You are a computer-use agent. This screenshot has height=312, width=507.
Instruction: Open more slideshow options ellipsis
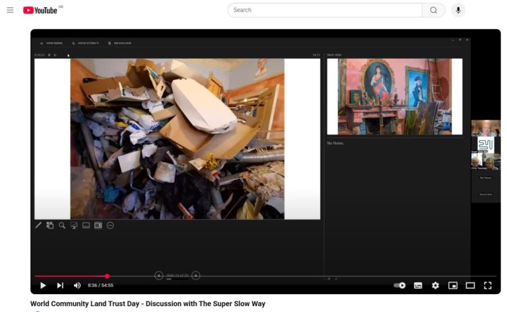pyautogui.click(x=110, y=225)
